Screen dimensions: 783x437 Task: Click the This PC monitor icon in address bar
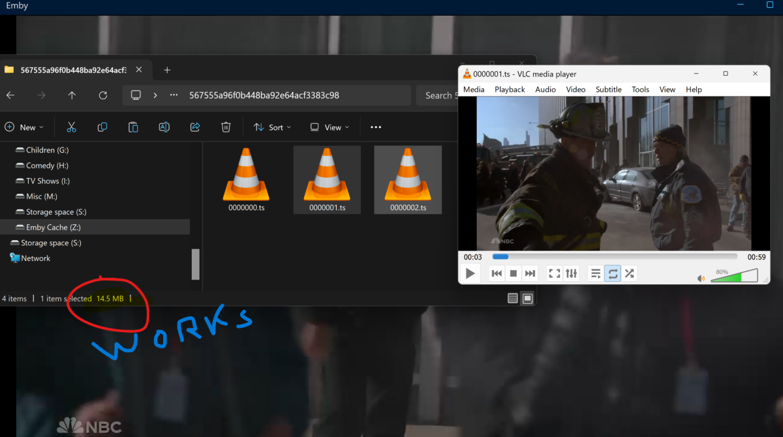coord(136,95)
